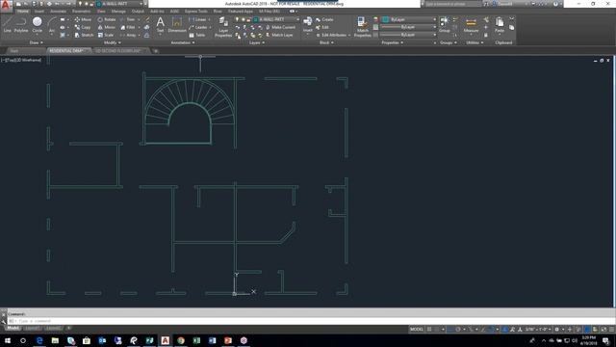The height and width of the screenshot is (347, 616).
Task: Activate the Scale command
Action: 106,35
